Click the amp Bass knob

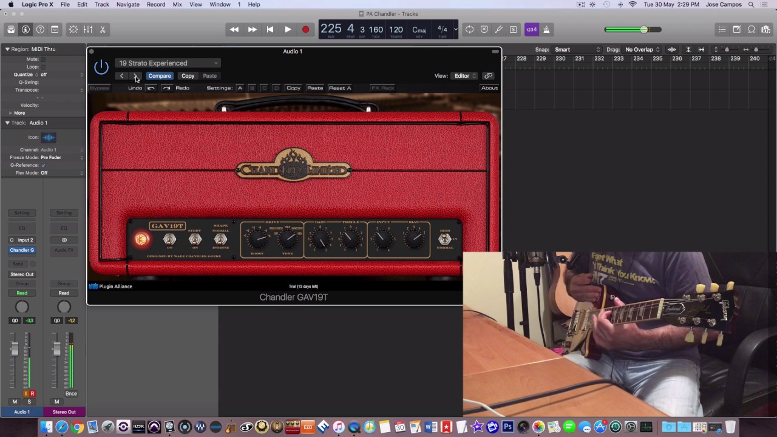320,240
